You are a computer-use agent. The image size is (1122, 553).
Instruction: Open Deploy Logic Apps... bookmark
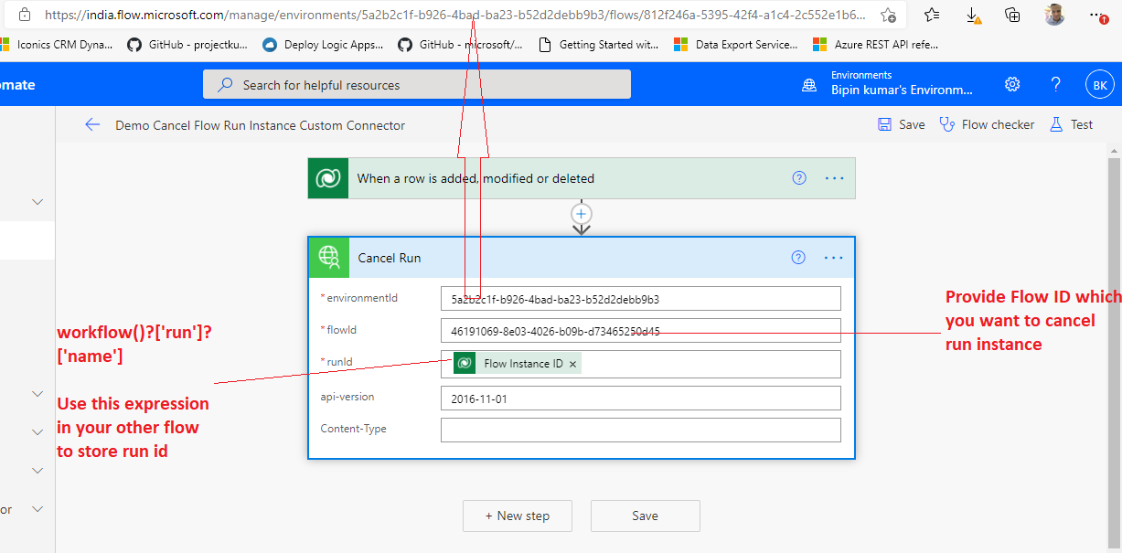[x=324, y=44]
